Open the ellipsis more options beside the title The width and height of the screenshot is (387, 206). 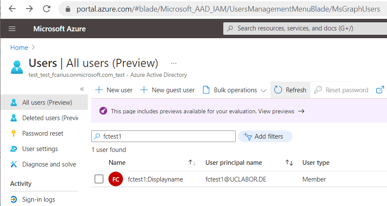pyautogui.click(x=174, y=64)
